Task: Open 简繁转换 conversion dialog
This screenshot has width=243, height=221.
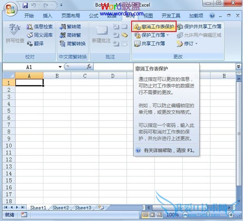Action: (x=72, y=44)
